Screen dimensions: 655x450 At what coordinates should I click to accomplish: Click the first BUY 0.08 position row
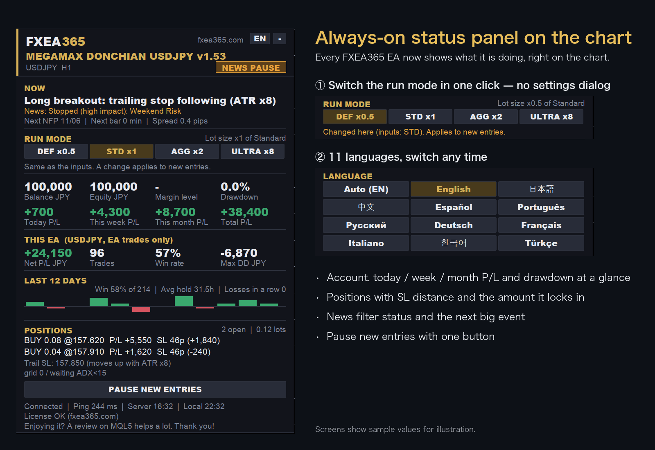122,340
